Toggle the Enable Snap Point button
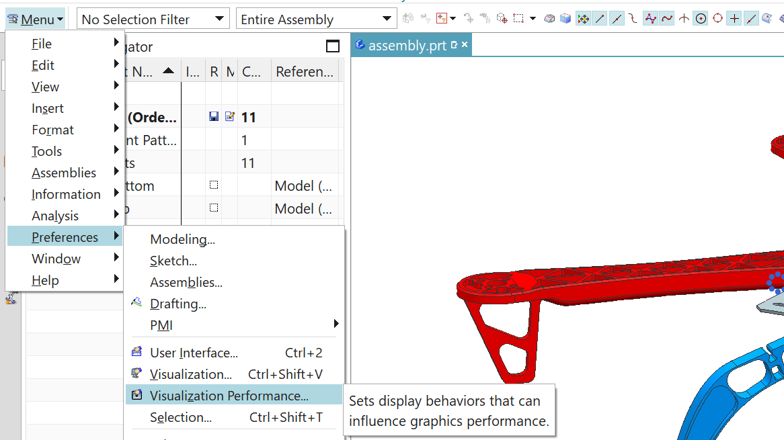 coord(583,19)
